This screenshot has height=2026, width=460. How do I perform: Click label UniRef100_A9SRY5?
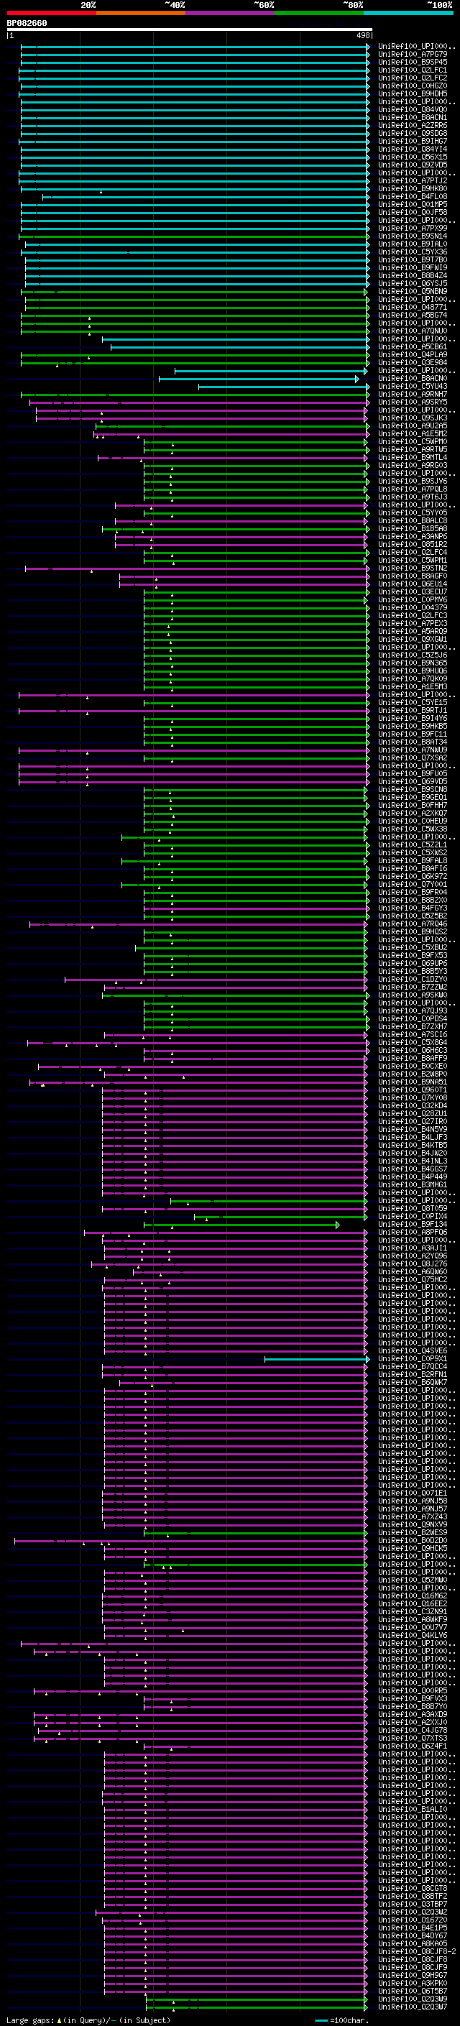point(413,402)
